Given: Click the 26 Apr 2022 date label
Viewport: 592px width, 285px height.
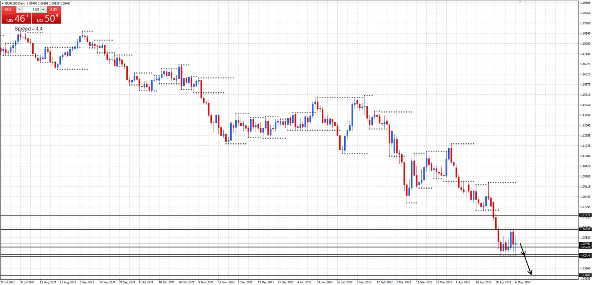Looking at the screenshot, I should click(503, 282).
